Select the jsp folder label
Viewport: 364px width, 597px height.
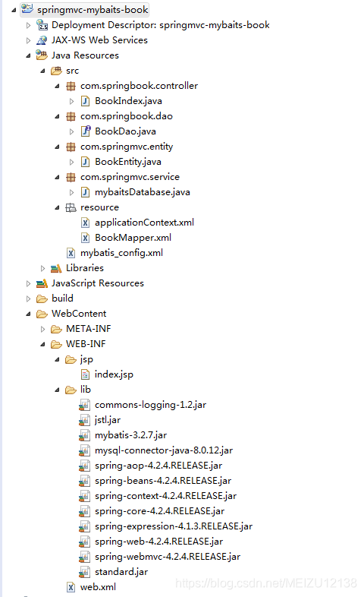pyautogui.click(x=86, y=360)
